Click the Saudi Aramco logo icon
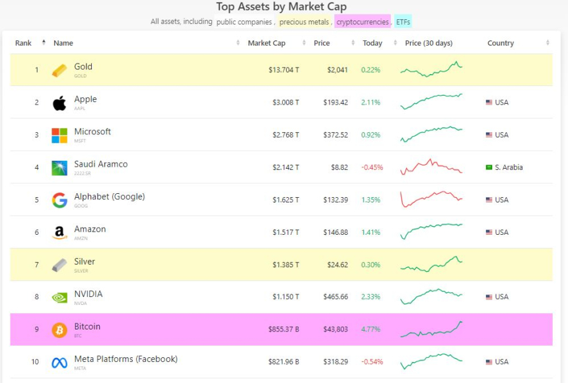Screen dimensions: 568x383 (x=59, y=167)
